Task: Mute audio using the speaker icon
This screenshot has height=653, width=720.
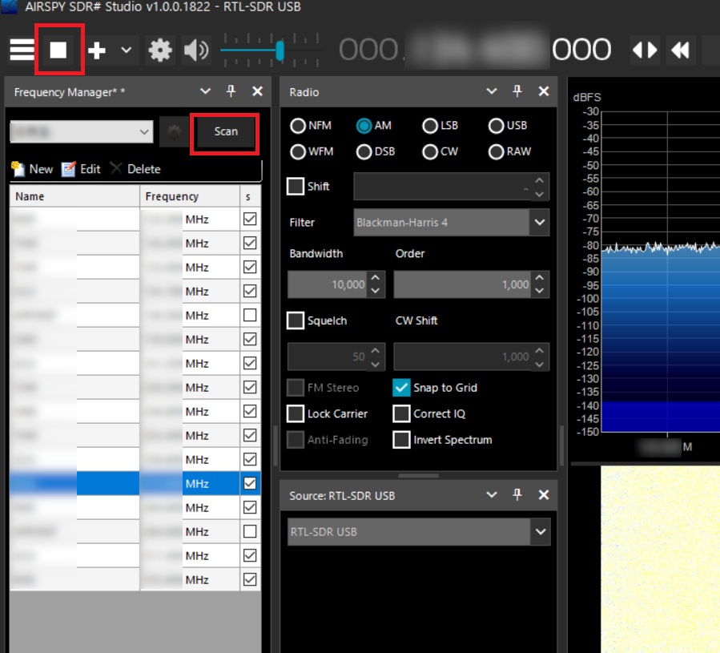Action: [x=196, y=50]
